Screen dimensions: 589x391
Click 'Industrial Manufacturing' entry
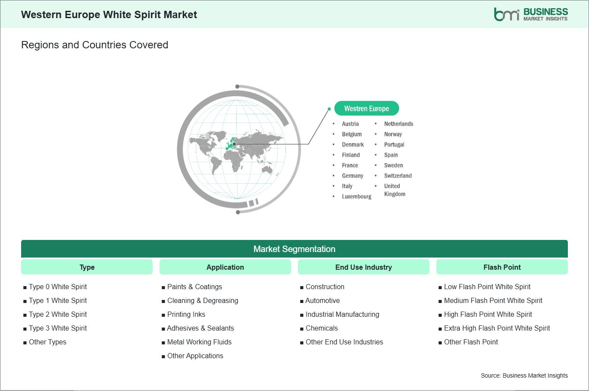click(x=342, y=314)
